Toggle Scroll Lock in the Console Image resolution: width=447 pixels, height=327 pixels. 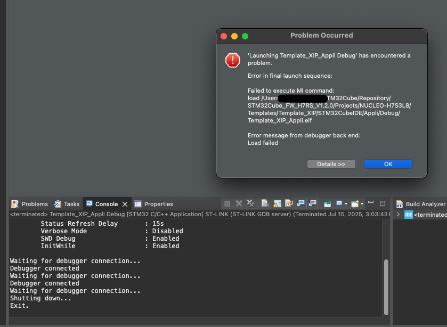(277, 203)
